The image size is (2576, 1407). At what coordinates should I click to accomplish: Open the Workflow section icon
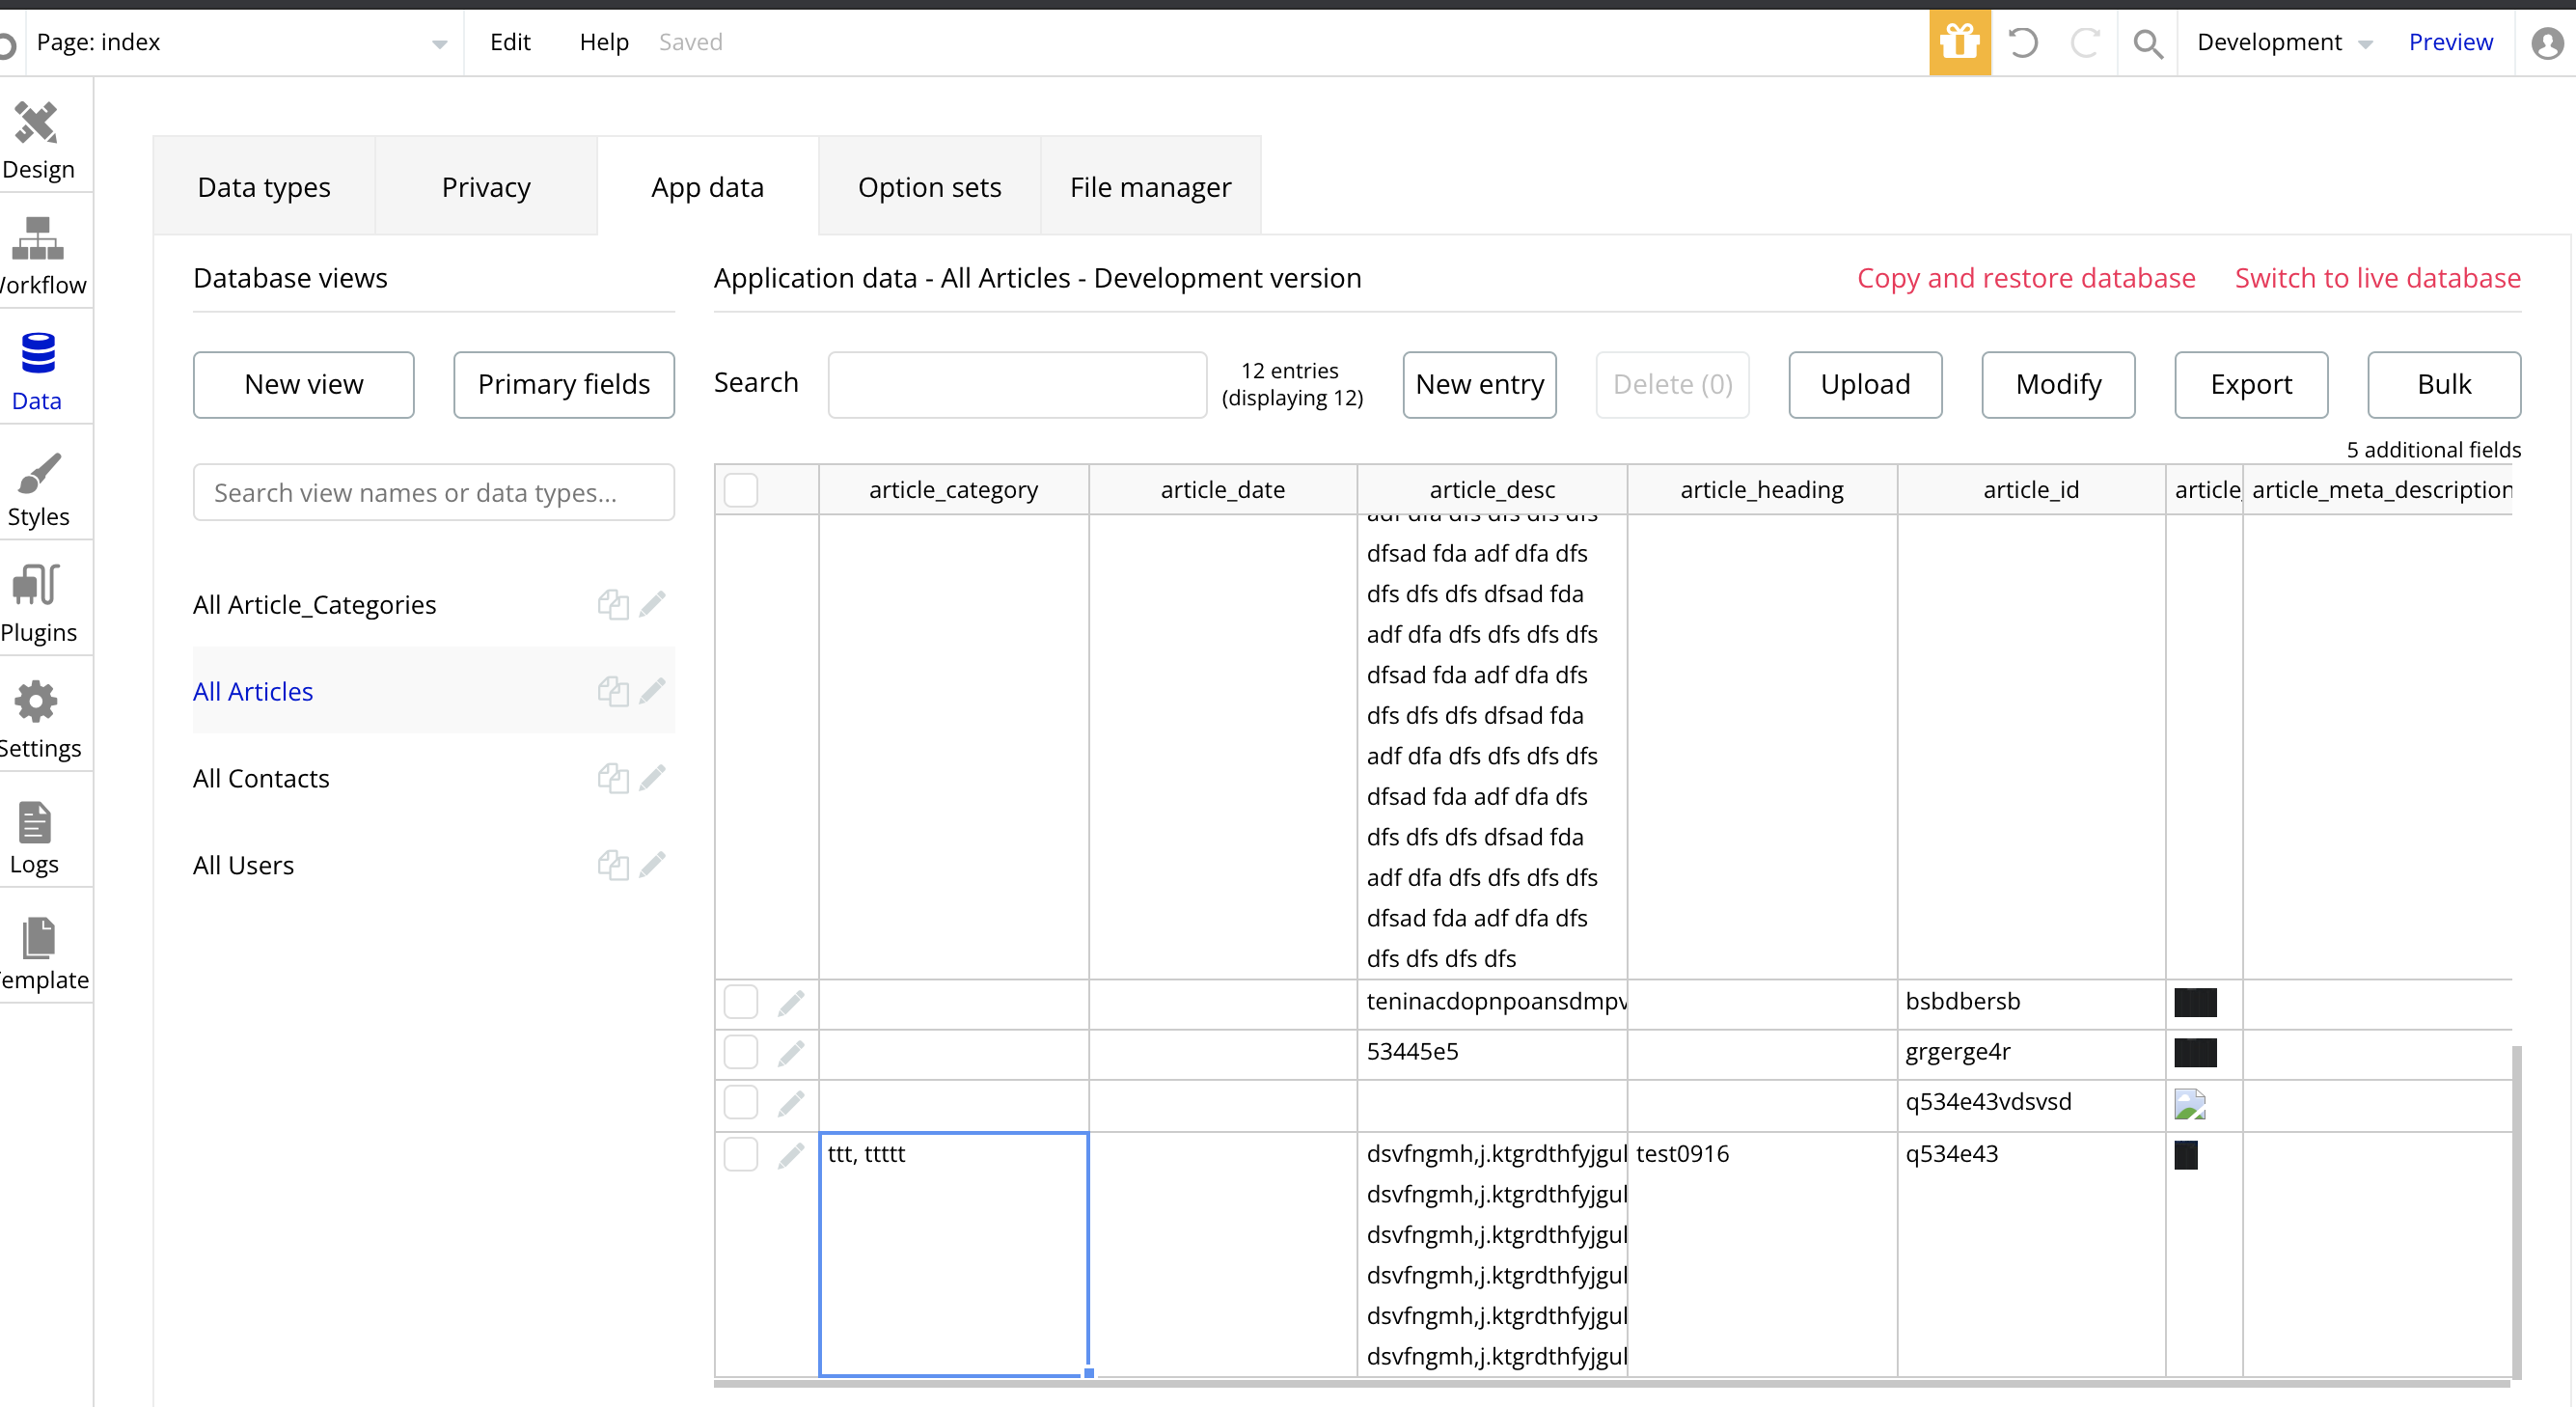coord(38,255)
